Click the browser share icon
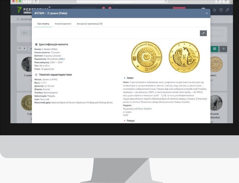The height and width of the screenshot is (183, 239). pos(218,1)
